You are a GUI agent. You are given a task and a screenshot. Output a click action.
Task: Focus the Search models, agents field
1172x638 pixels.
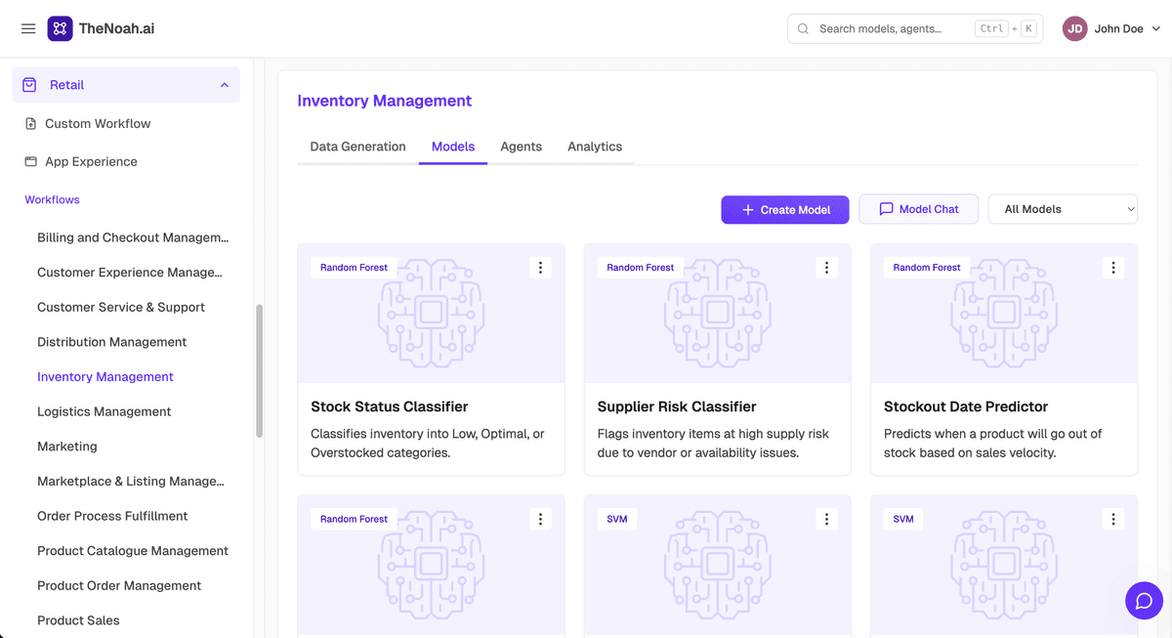915,28
